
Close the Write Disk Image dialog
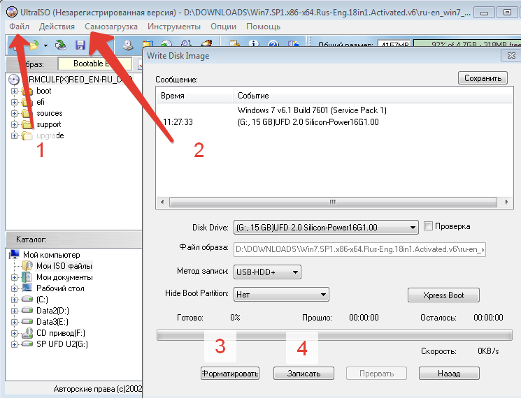pos(511,56)
